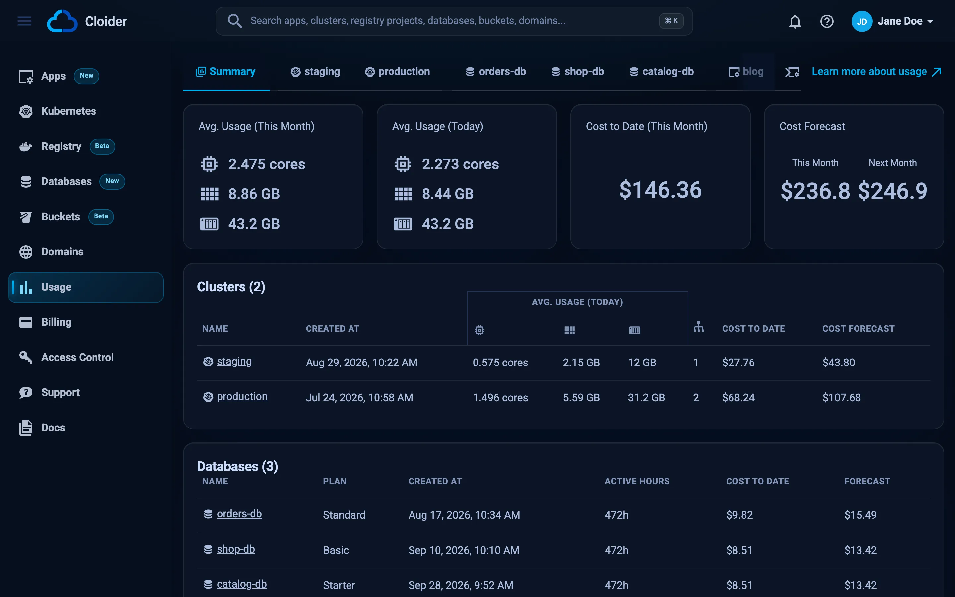Viewport: 955px width, 597px height.
Task: Click the Standard plan cell for orders-db
Action: pyautogui.click(x=344, y=515)
